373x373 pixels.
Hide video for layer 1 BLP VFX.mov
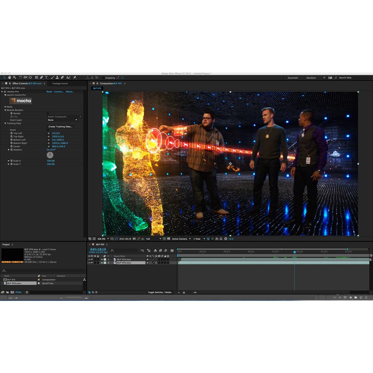(89, 259)
